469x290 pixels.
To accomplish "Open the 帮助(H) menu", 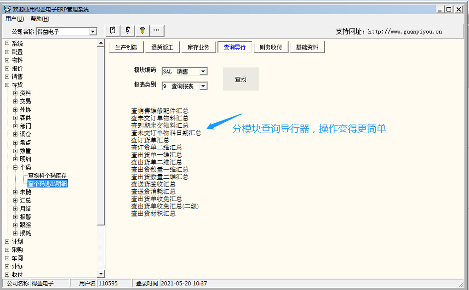I will 40,19.
